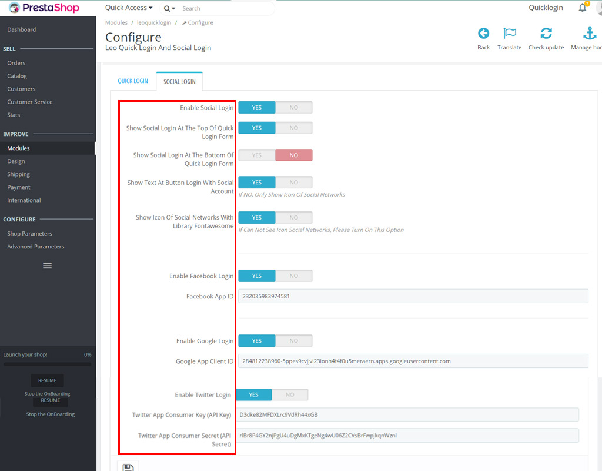Focus the top Search input field
The width and height of the screenshot is (602, 471).
[226, 8]
